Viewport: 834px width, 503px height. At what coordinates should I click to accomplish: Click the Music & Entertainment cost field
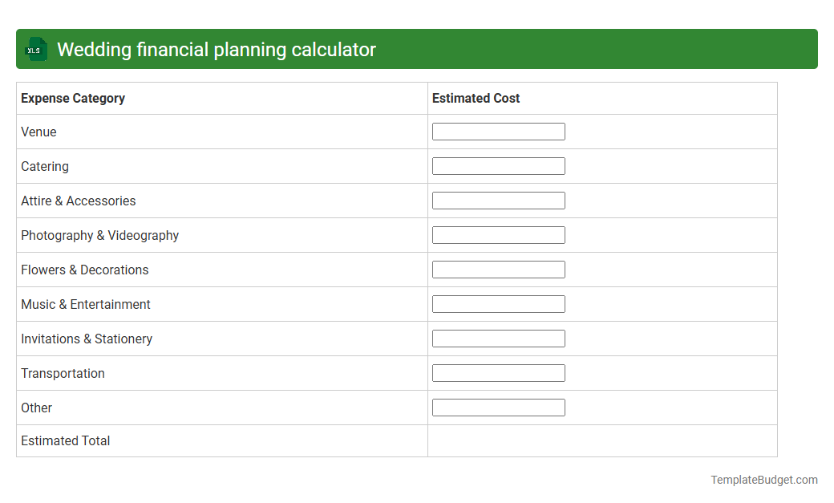pyautogui.click(x=498, y=303)
